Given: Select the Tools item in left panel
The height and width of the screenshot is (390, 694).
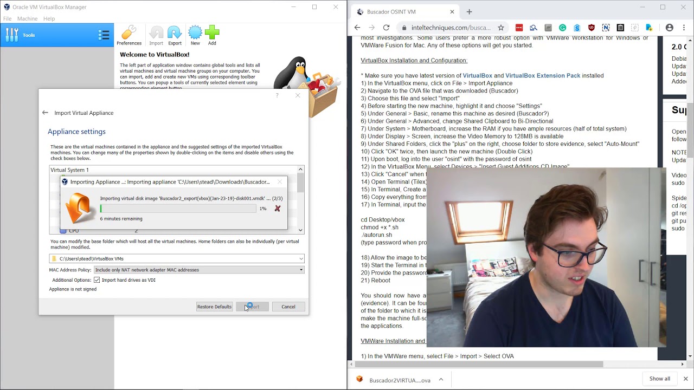Looking at the screenshot, I should click(57, 35).
